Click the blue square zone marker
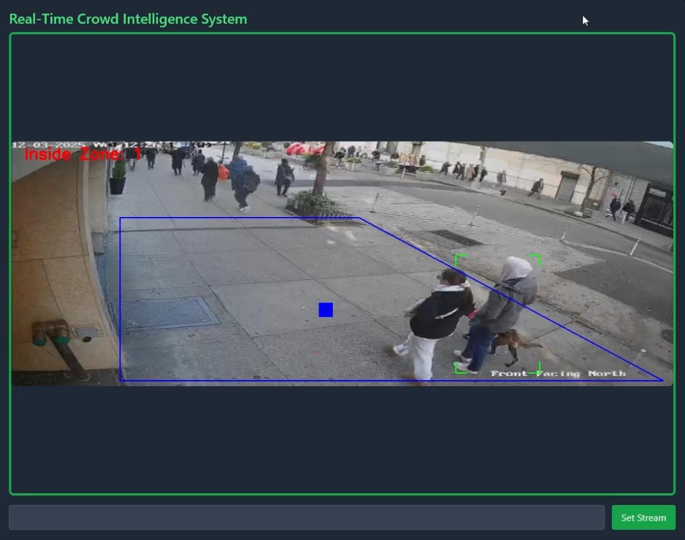Image resolution: width=685 pixels, height=540 pixels. (325, 309)
